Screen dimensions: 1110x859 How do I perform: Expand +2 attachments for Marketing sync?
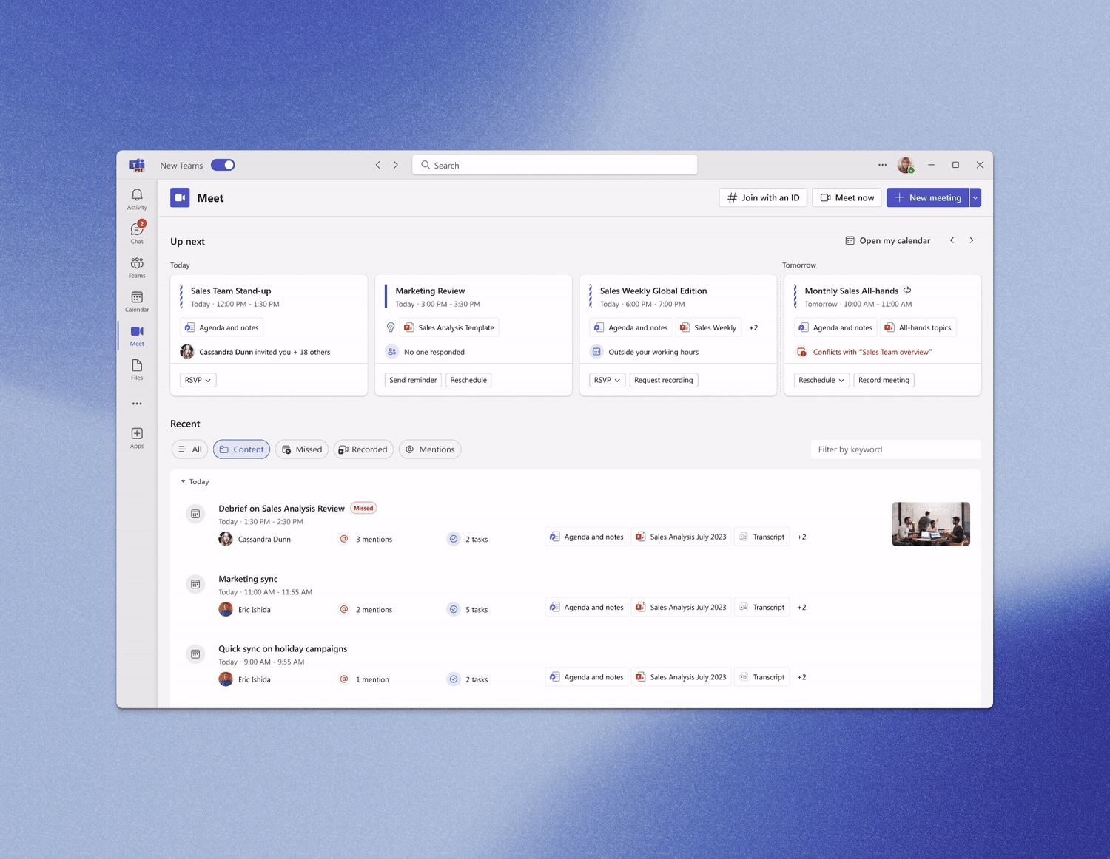coord(801,607)
